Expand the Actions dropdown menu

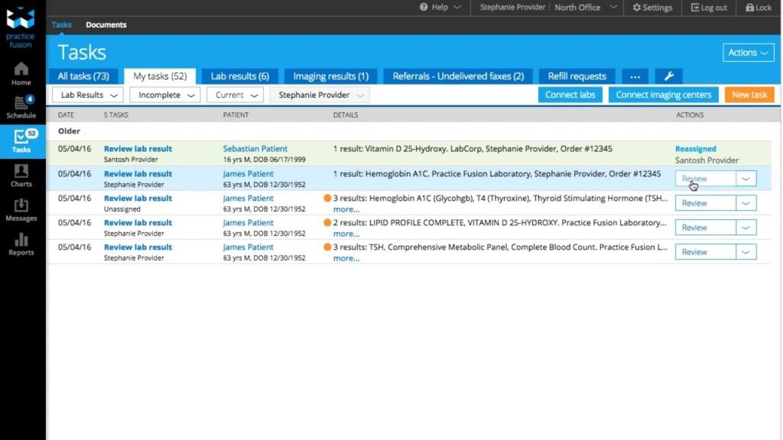point(747,53)
